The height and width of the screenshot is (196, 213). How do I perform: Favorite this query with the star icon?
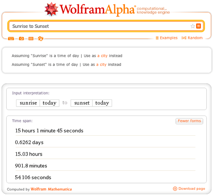coord(192,26)
